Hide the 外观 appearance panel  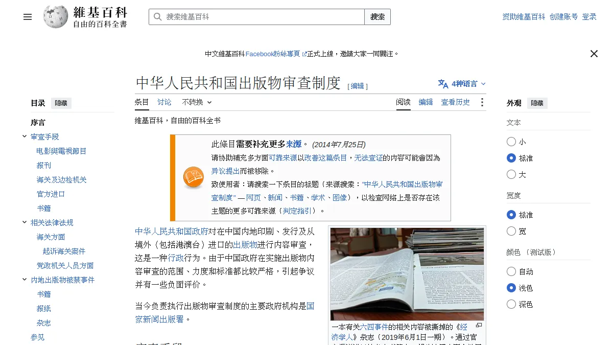[x=537, y=103]
